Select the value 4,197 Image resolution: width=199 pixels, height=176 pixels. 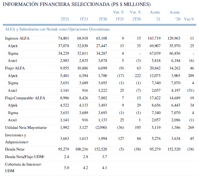[x=176, y=91]
